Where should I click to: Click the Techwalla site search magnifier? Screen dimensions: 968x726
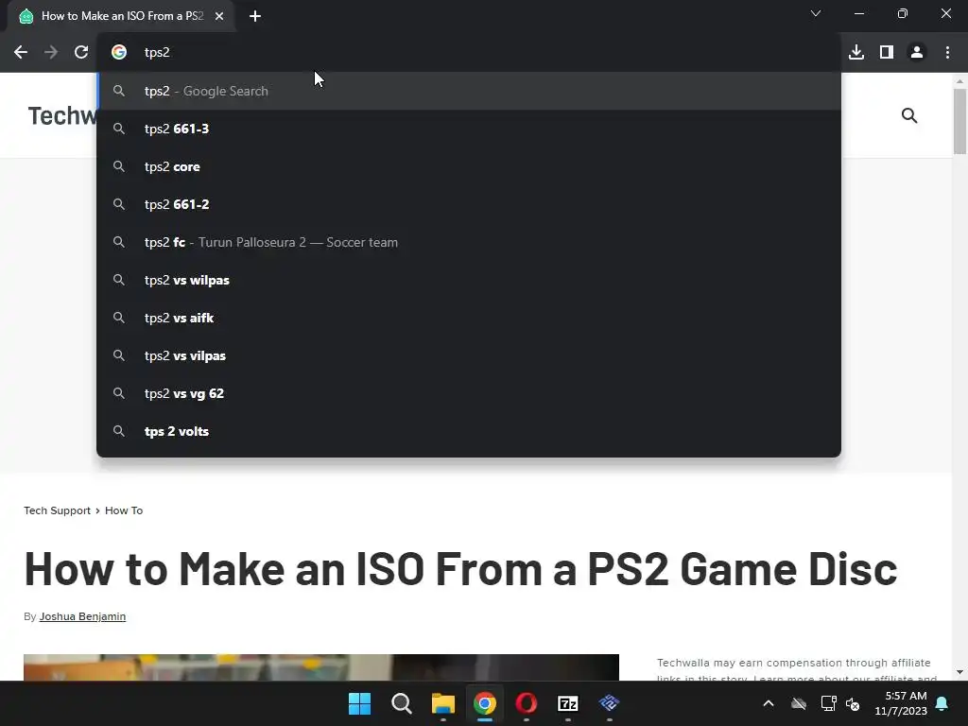coord(909,115)
